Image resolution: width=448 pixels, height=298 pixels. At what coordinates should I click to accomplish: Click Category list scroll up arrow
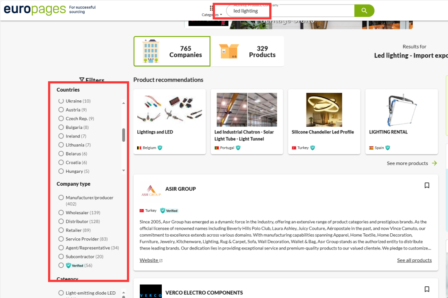[124, 293]
